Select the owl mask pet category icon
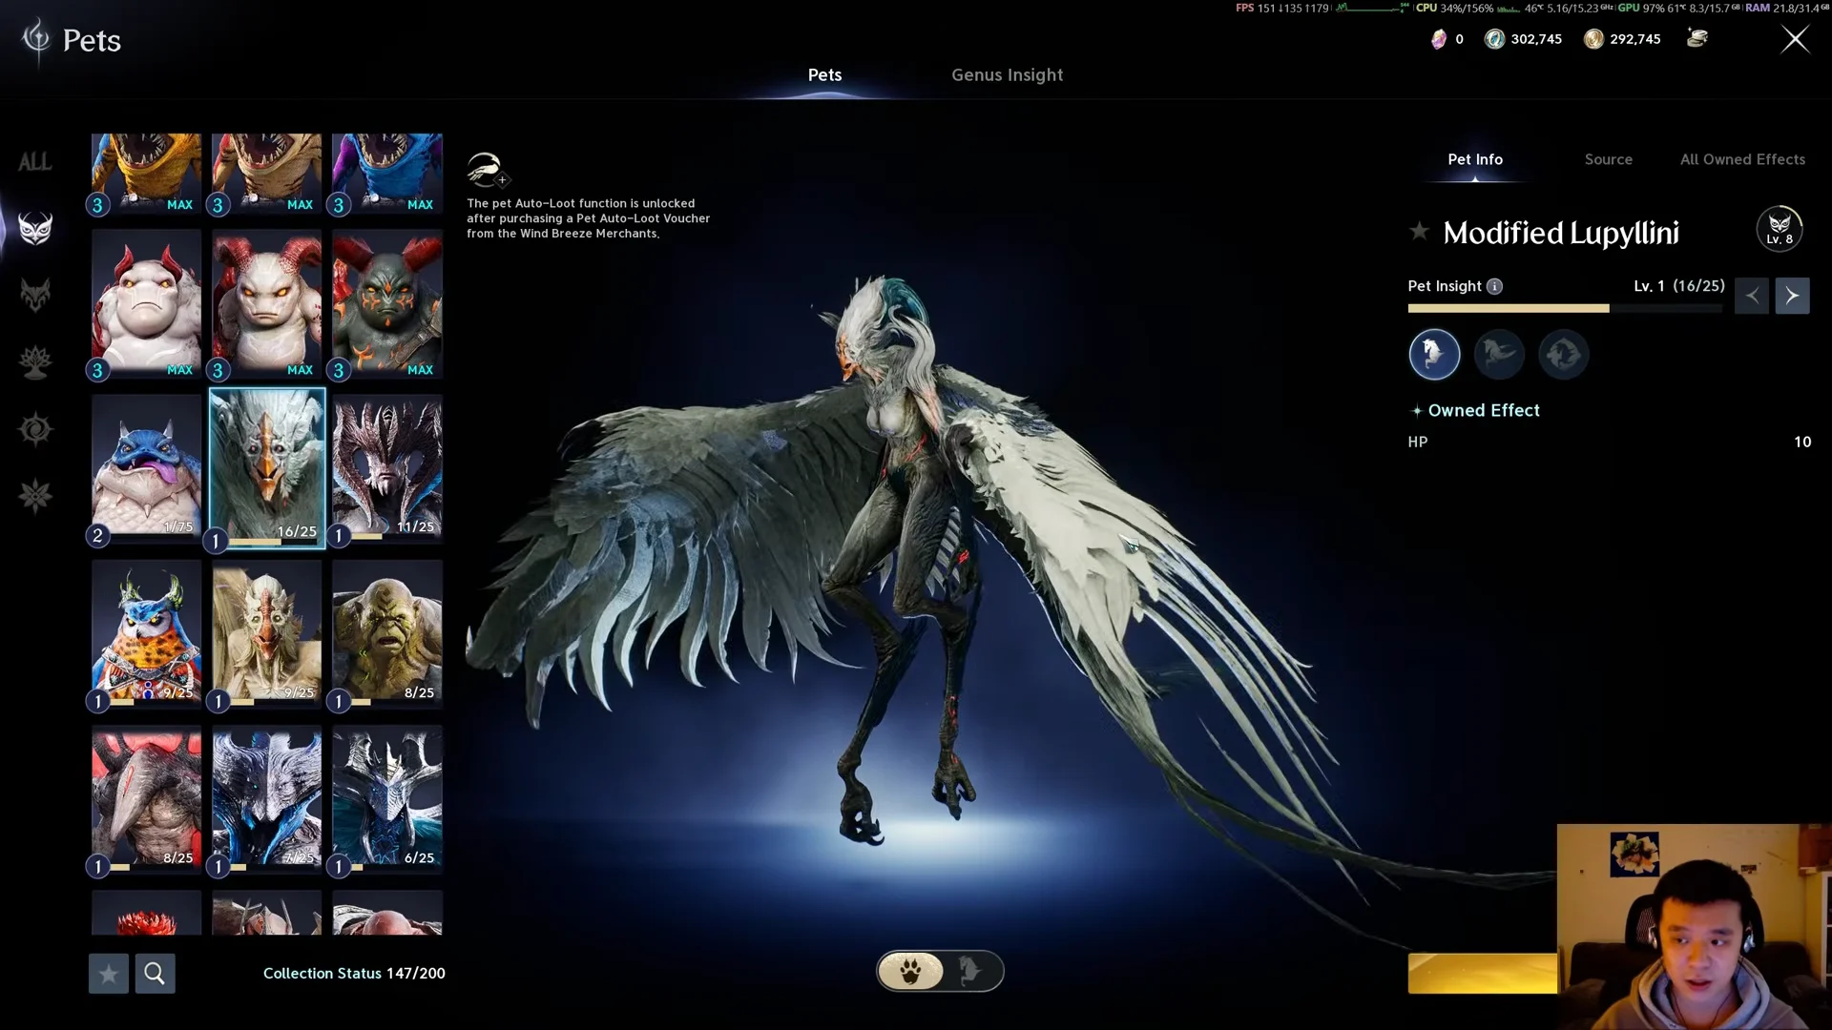1832x1030 pixels. coord(35,229)
